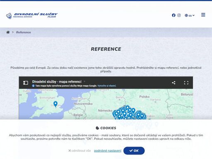
Task: View the map in fullscreen
Action: click(186, 83)
